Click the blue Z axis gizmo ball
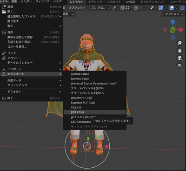 (x=173, y=22)
